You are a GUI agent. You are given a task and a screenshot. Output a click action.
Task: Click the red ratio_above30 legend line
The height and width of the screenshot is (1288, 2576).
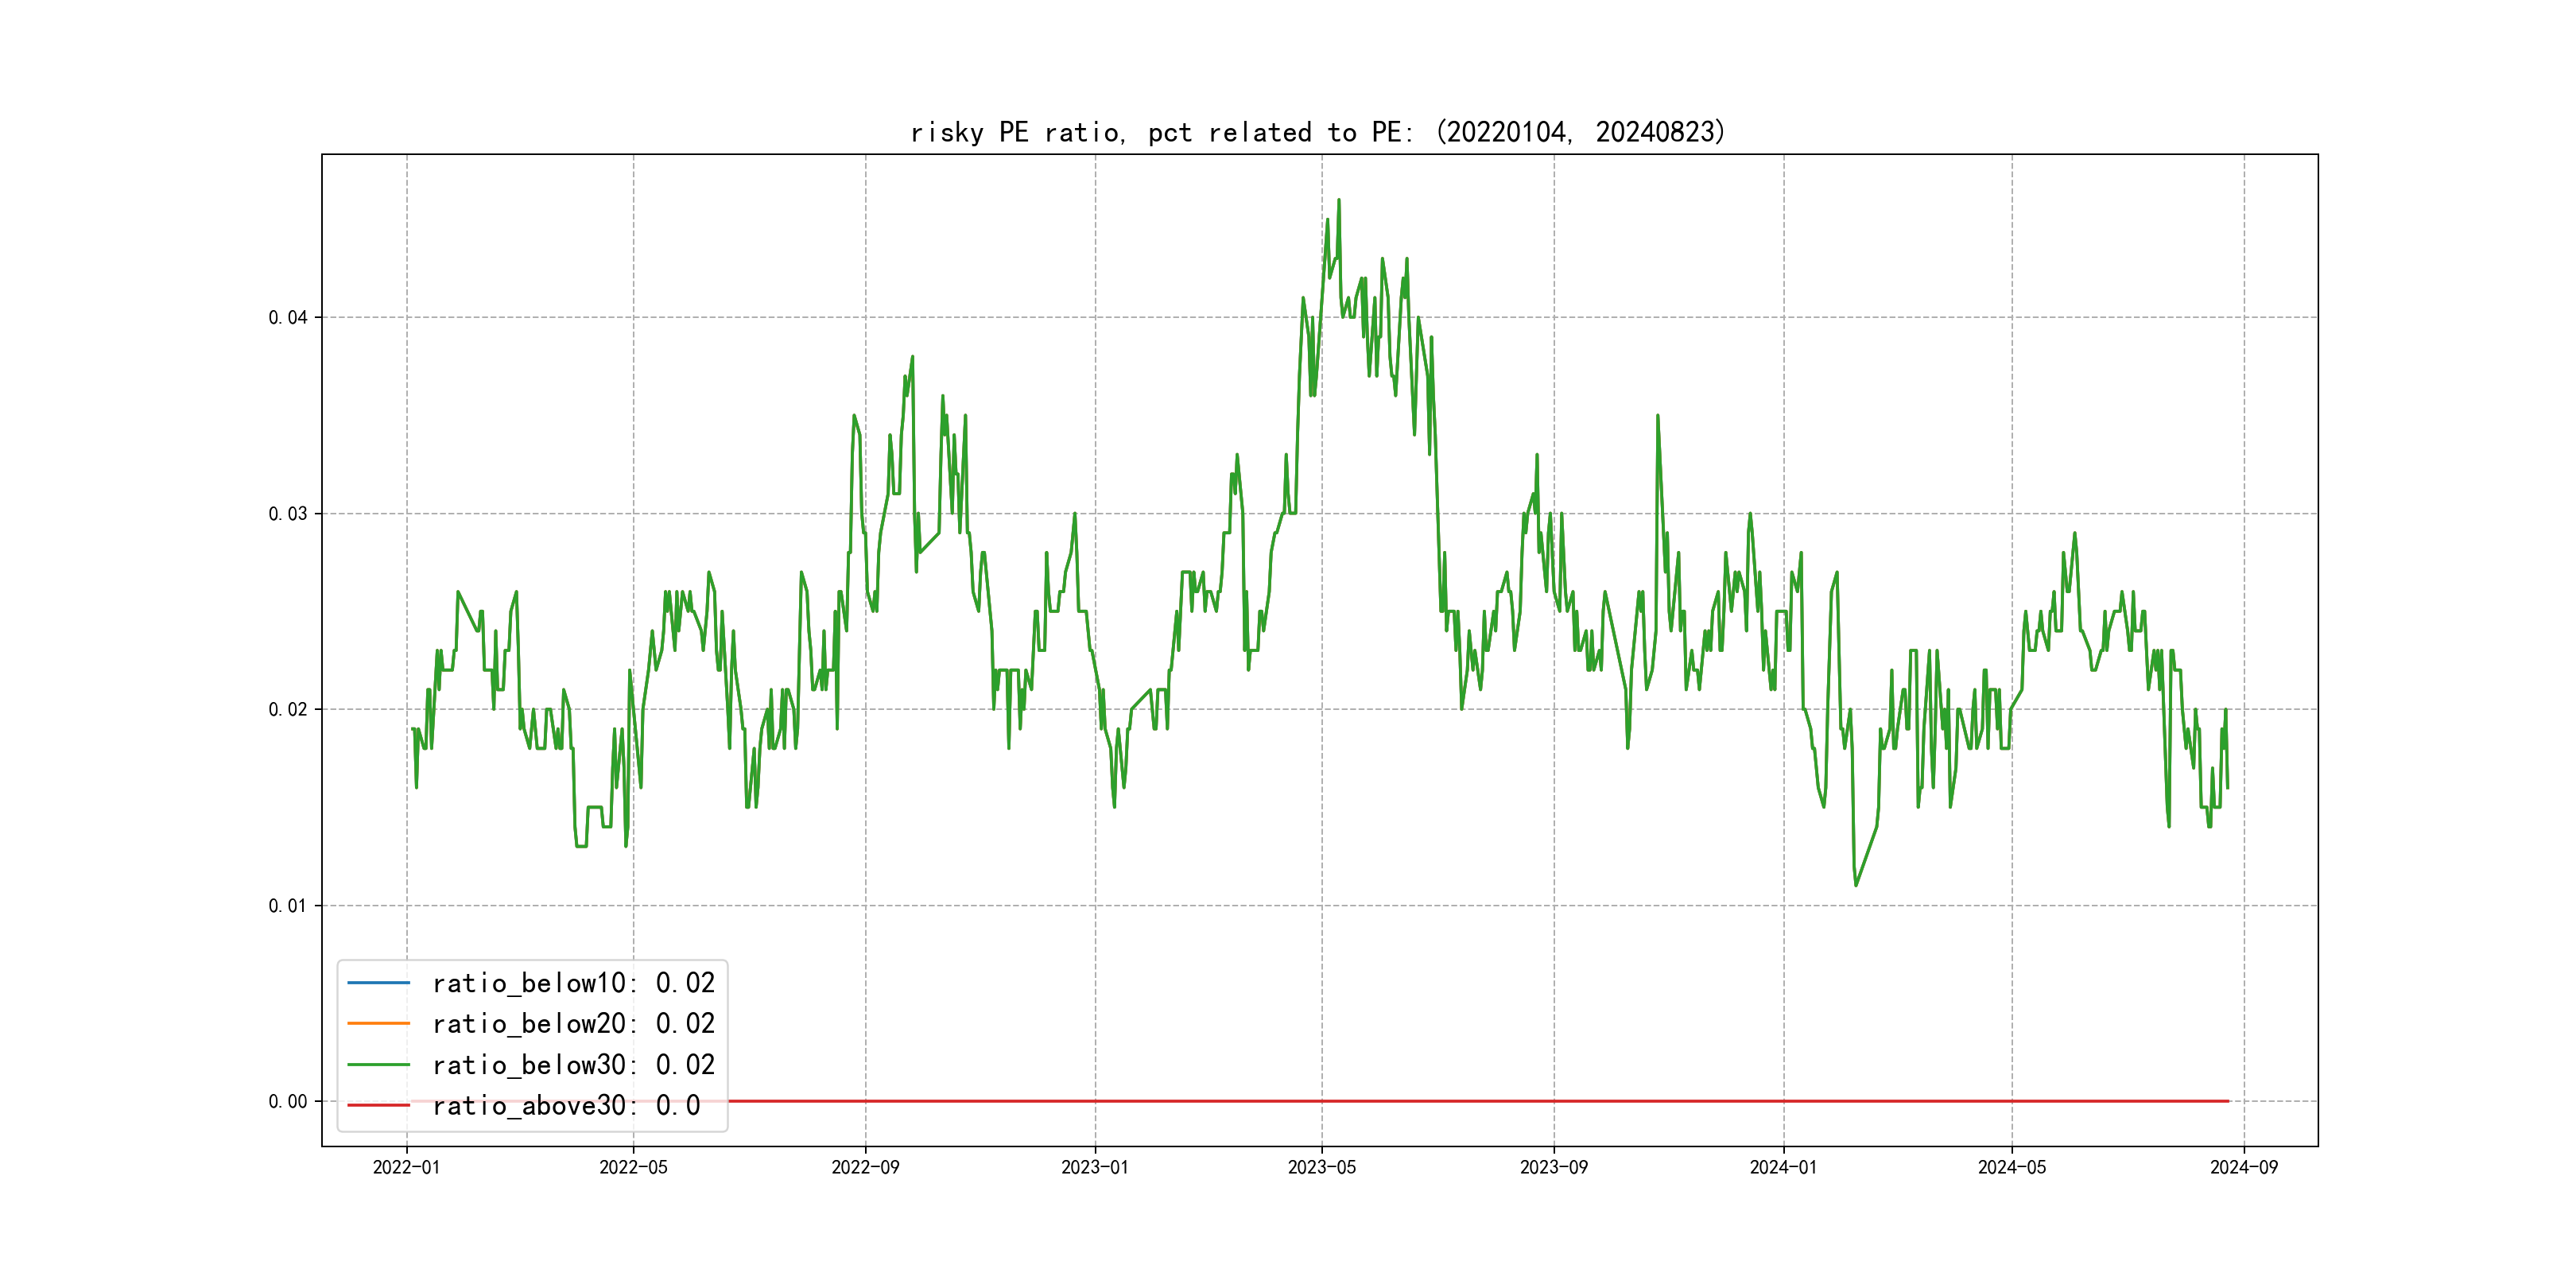[378, 1105]
